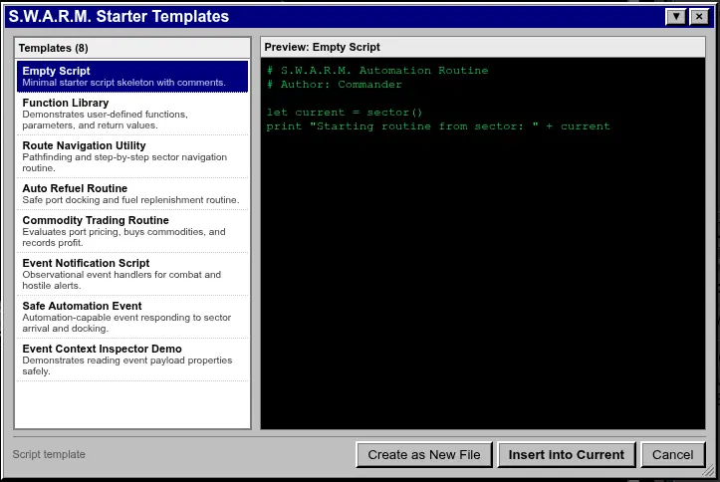Choose the Event Notification Script template
The image size is (720, 482).
coord(132,274)
